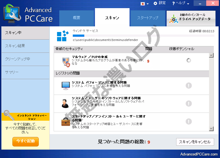Click the issue list scrollbar track

click(211, 92)
